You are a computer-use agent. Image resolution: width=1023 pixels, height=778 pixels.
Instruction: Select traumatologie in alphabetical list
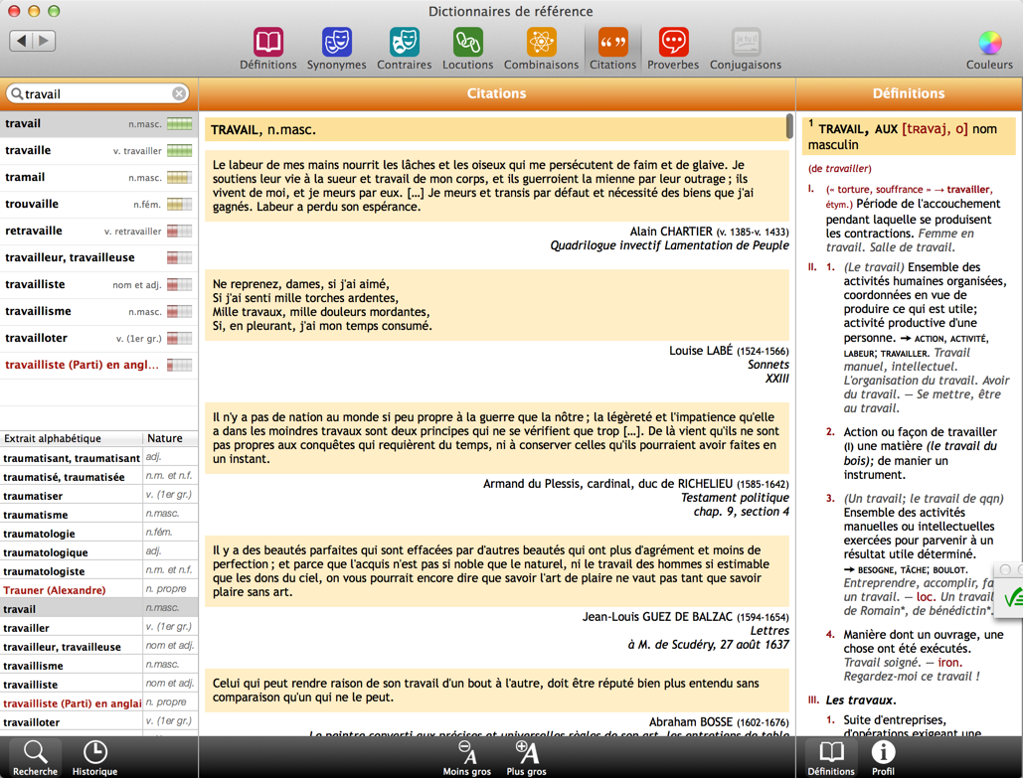(x=98, y=534)
